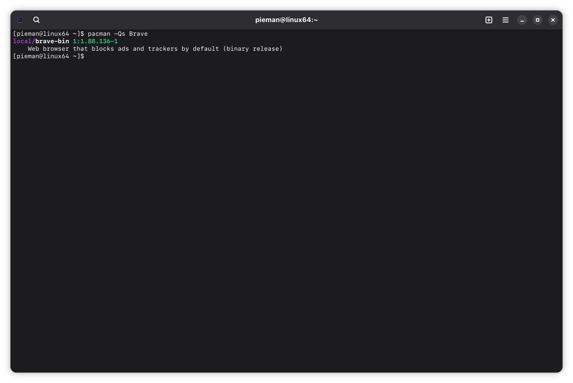The width and height of the screenshot is (573, 383).
Task: Click the typed command 'pacman -Qs Brave'
Action: coord(118,34)
